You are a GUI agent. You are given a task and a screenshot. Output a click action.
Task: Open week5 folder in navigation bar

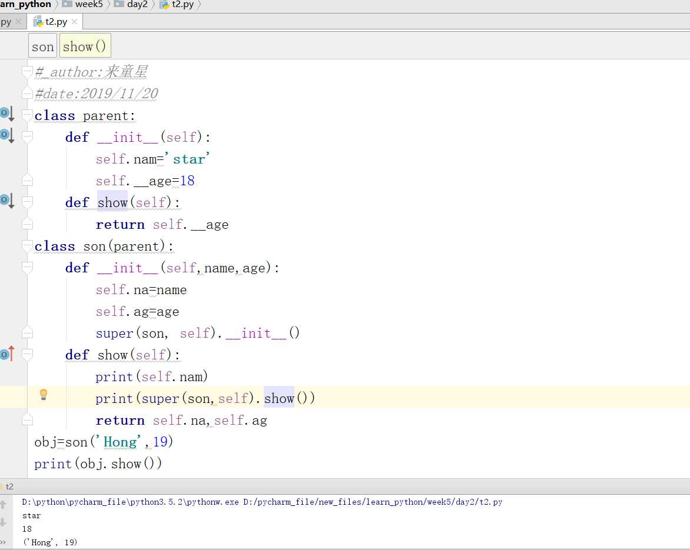(83, 4)
